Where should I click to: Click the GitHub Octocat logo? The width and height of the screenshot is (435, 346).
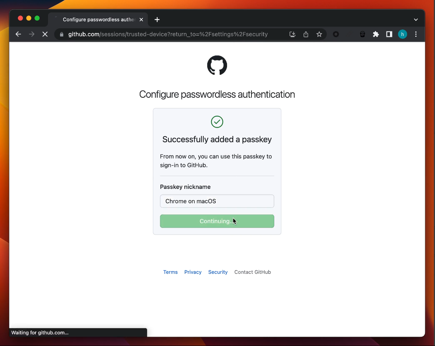pos(217,65)
